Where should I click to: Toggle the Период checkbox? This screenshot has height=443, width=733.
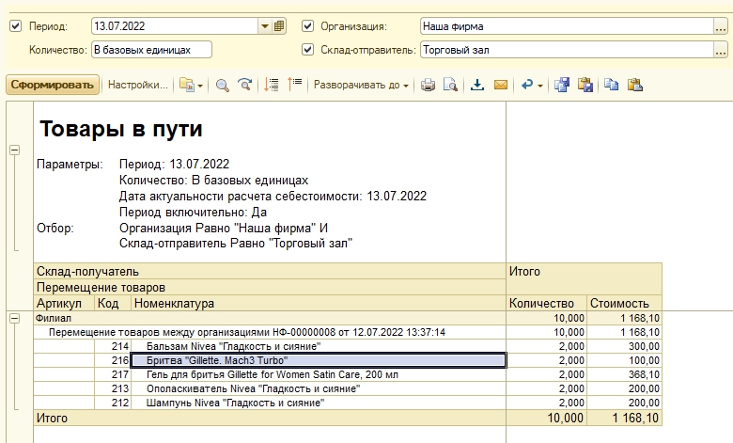15,26
